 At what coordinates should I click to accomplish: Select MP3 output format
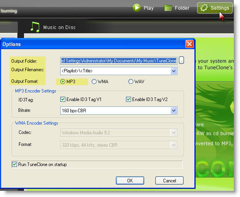tap(63, 82)
